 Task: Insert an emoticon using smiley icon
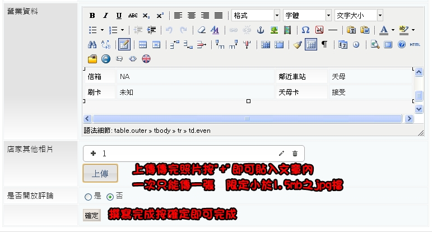tap(106, 58)
